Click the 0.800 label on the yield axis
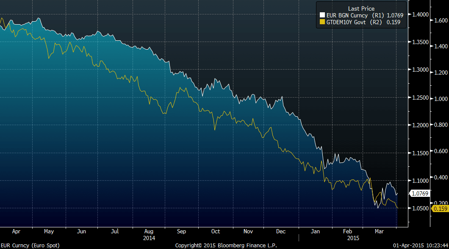449x249 pixels. pyautogui.click(x=439, y=125)
